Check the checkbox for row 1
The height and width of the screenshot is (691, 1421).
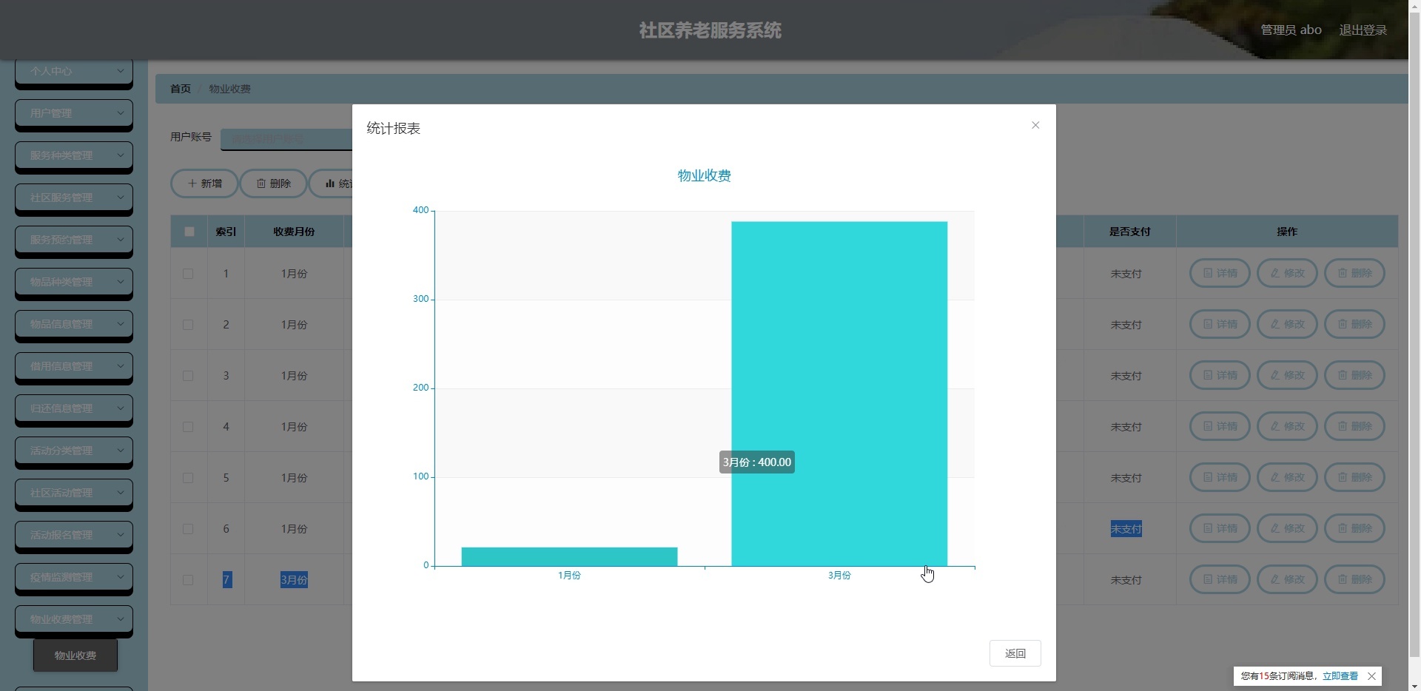tap(188, 274)
